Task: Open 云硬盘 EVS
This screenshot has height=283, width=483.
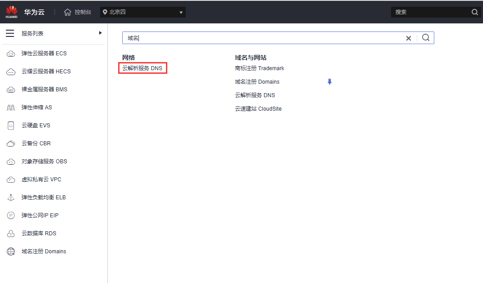Action: [x=36, y=126]
